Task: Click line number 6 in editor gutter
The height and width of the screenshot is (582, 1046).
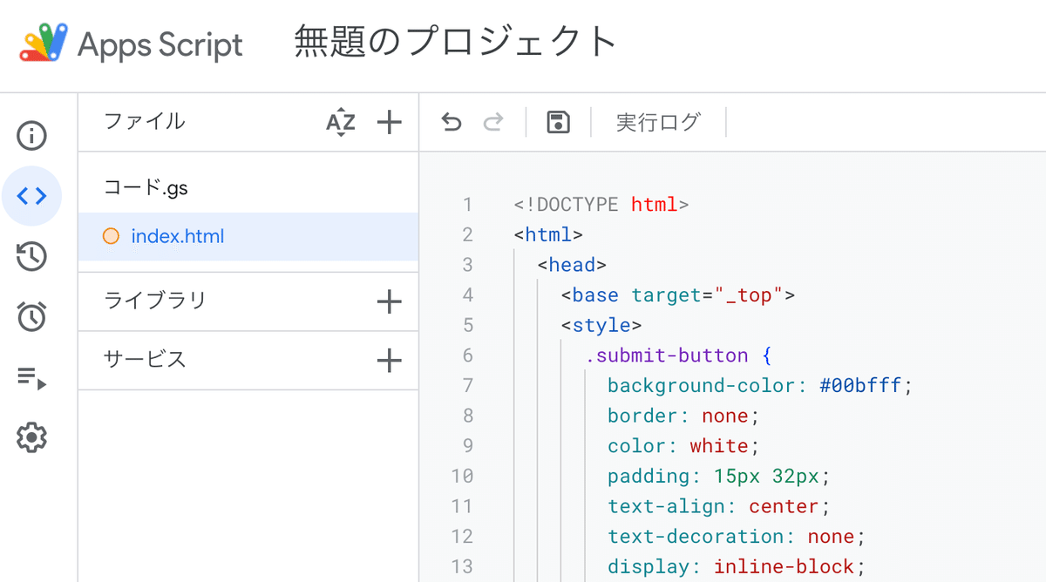Action: (x=468, y=355)
